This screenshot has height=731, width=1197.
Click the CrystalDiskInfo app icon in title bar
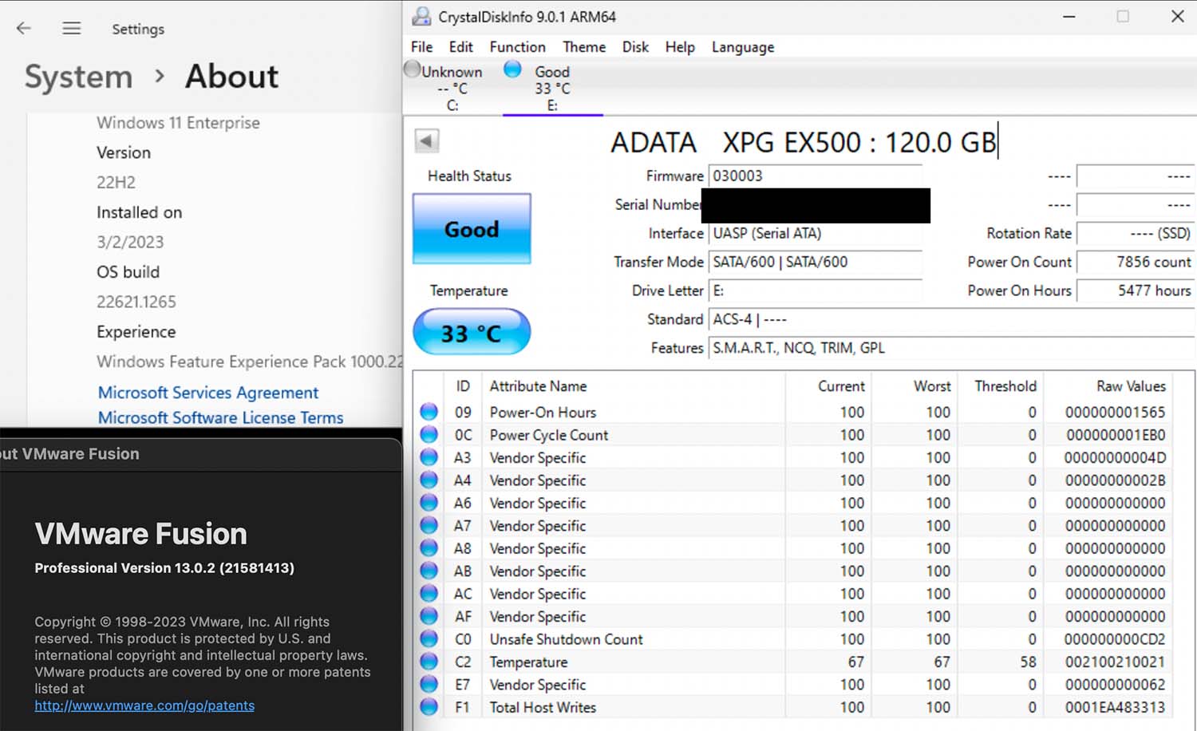coord(421,16)
